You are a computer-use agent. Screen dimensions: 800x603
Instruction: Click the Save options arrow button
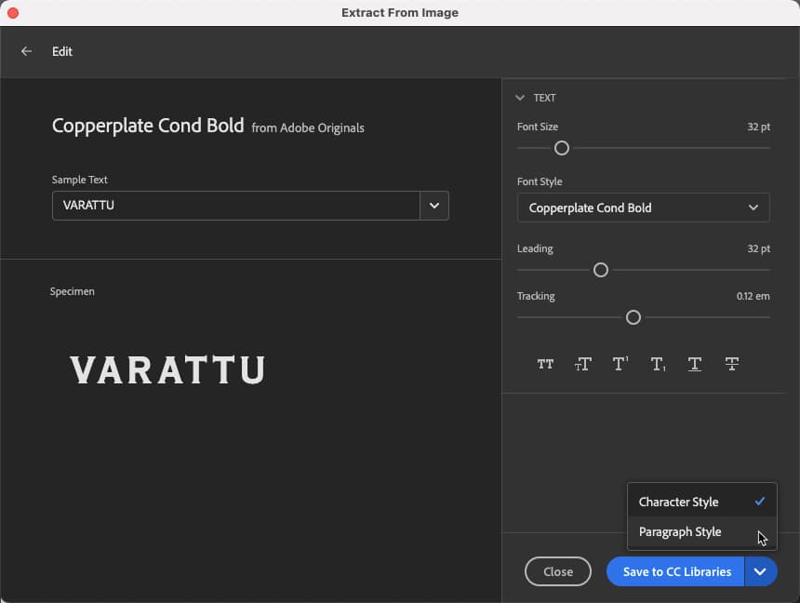760,571
